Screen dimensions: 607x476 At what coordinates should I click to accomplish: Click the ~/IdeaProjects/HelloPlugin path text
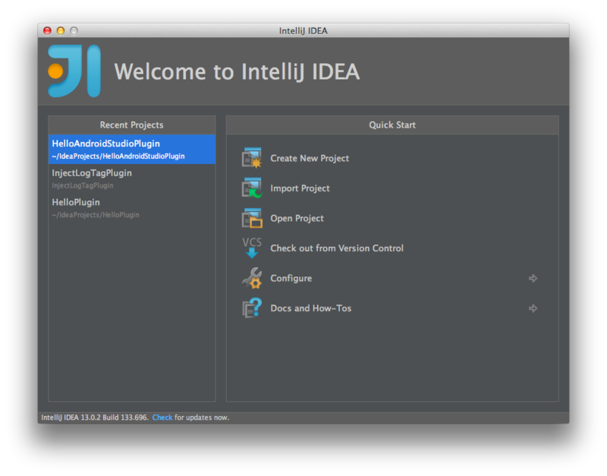[x=96, y=215]
